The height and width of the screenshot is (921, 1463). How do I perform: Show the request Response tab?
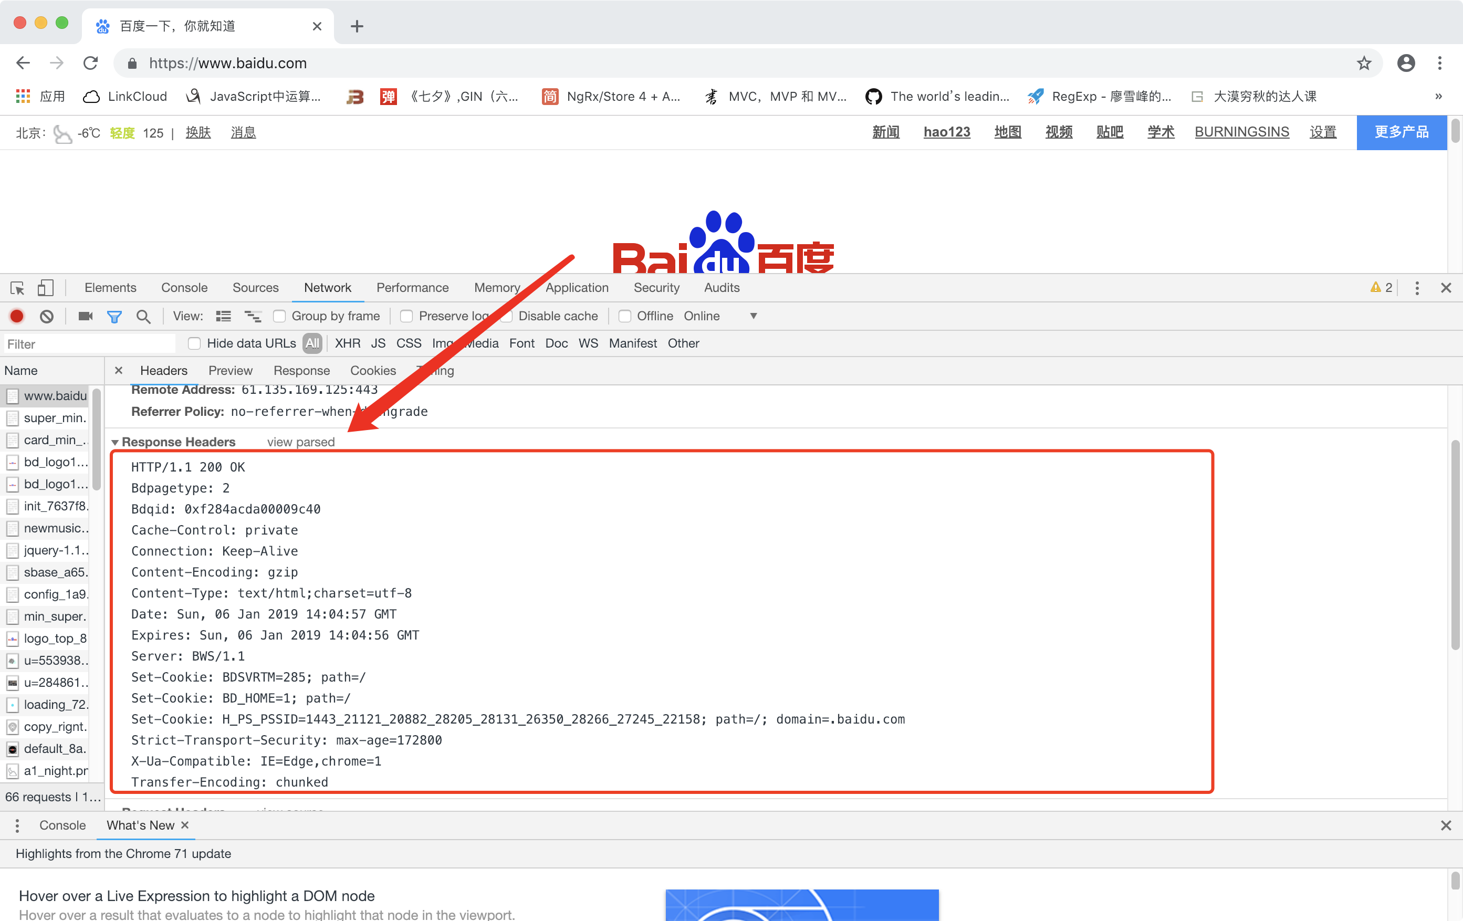[301, 370]
